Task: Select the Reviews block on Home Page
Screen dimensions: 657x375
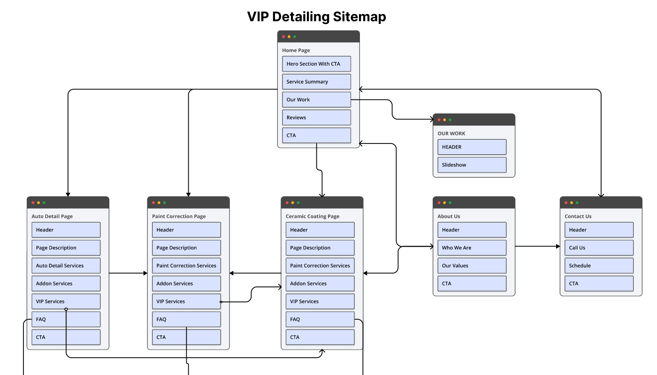Action: (x=316, y=117)
